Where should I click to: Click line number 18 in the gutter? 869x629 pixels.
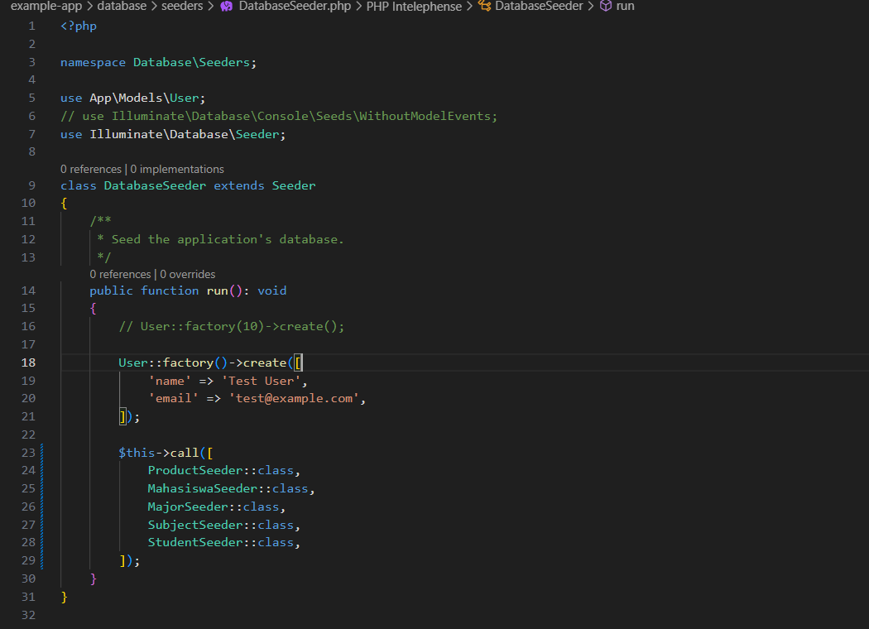(28, 363)
